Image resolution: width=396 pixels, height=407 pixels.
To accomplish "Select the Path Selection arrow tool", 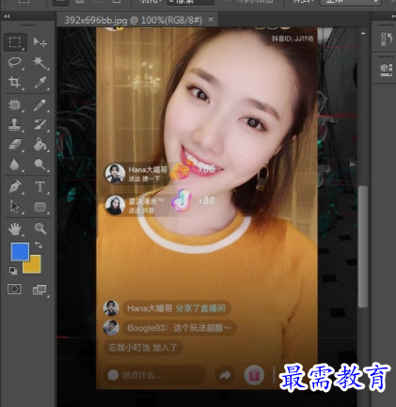I will coord(15,207).
